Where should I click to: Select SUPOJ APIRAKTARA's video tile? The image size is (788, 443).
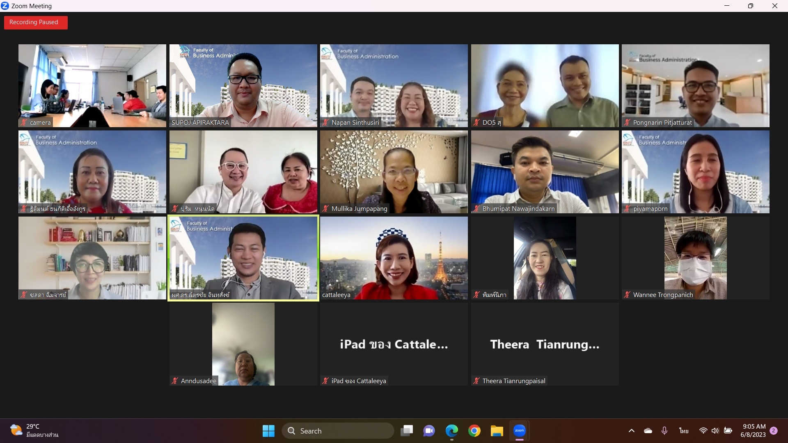click(x=243, y=86)
